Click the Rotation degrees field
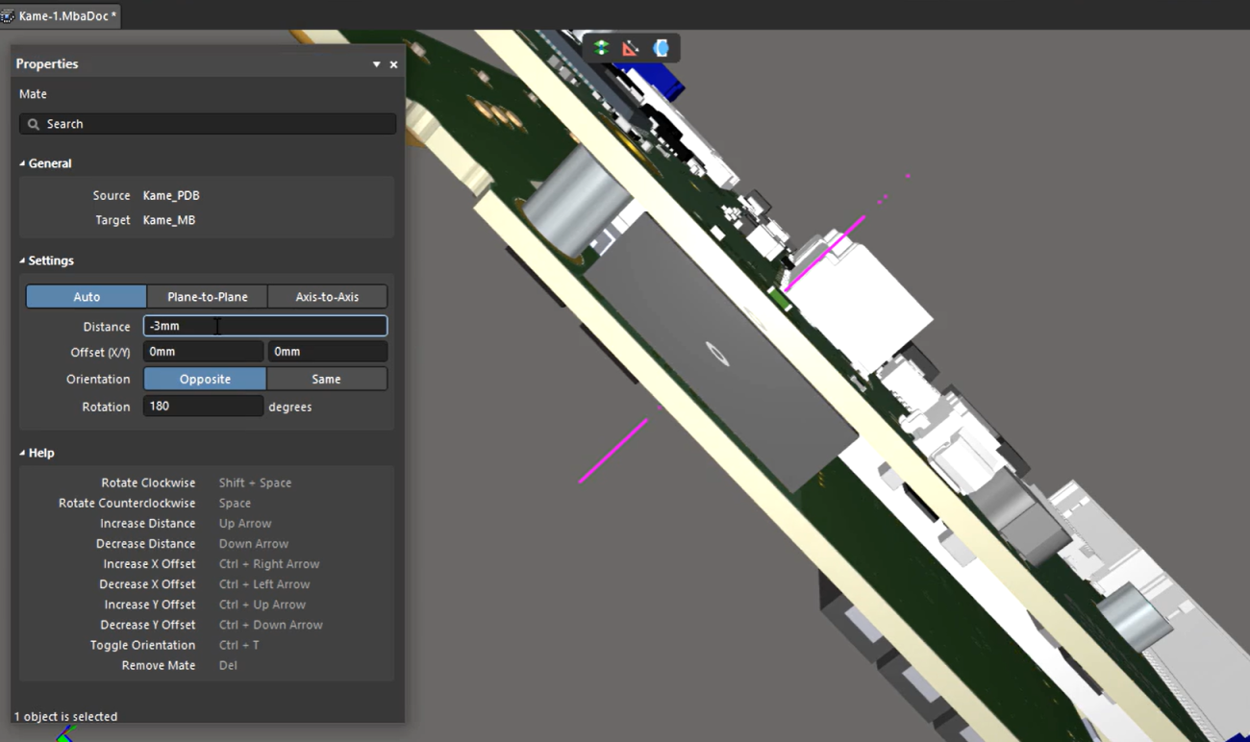Screen dimensions: 1250x742 (x=203, y=407)
